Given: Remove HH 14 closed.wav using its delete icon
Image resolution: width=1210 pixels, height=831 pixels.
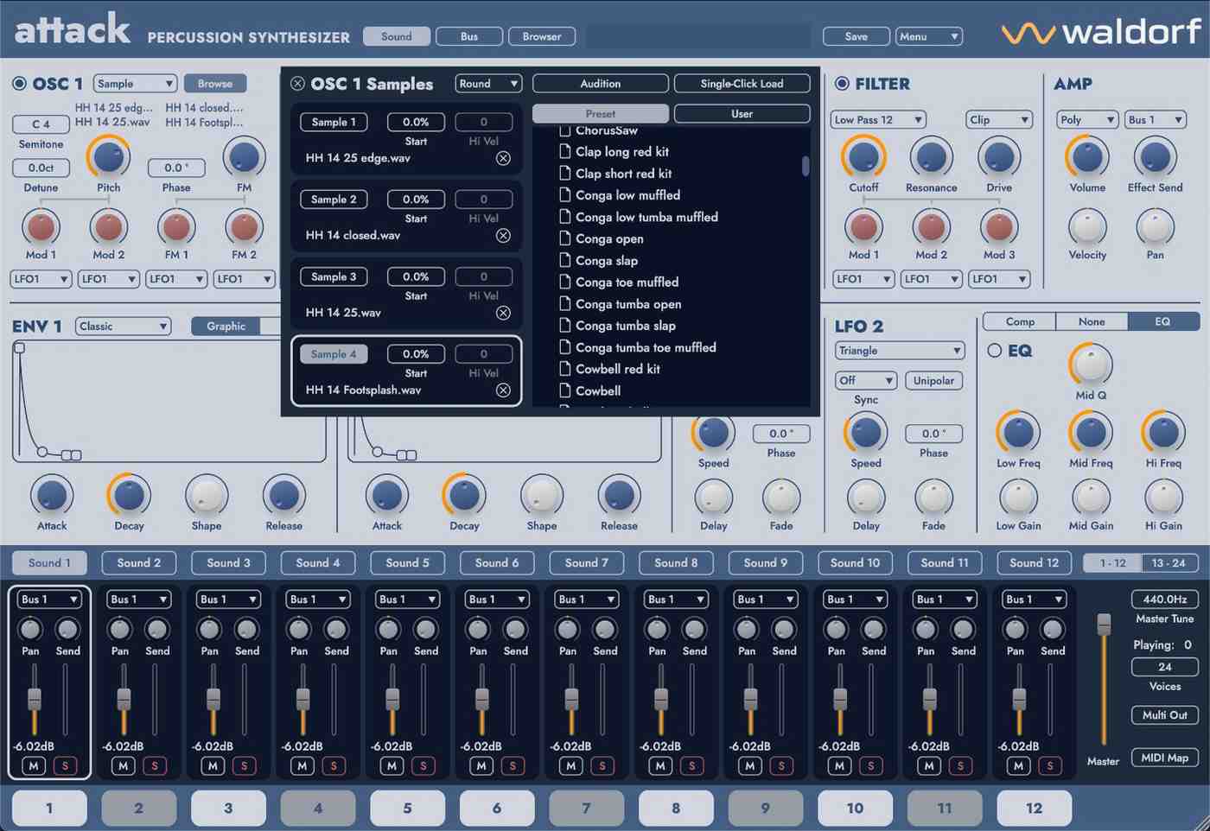Looking at the screenshot, I should coord(504,235).
